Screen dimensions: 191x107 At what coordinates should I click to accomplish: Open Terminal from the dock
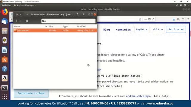pyautogui.click(x=5, y=88)
